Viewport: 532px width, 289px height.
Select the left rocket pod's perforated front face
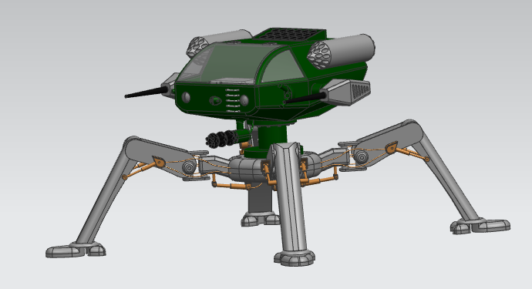click(x=197, y=46)
